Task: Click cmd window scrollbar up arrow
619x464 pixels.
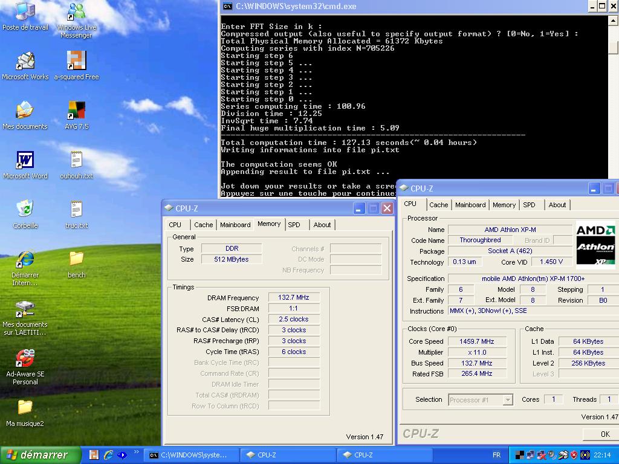Action: point(613,21)
